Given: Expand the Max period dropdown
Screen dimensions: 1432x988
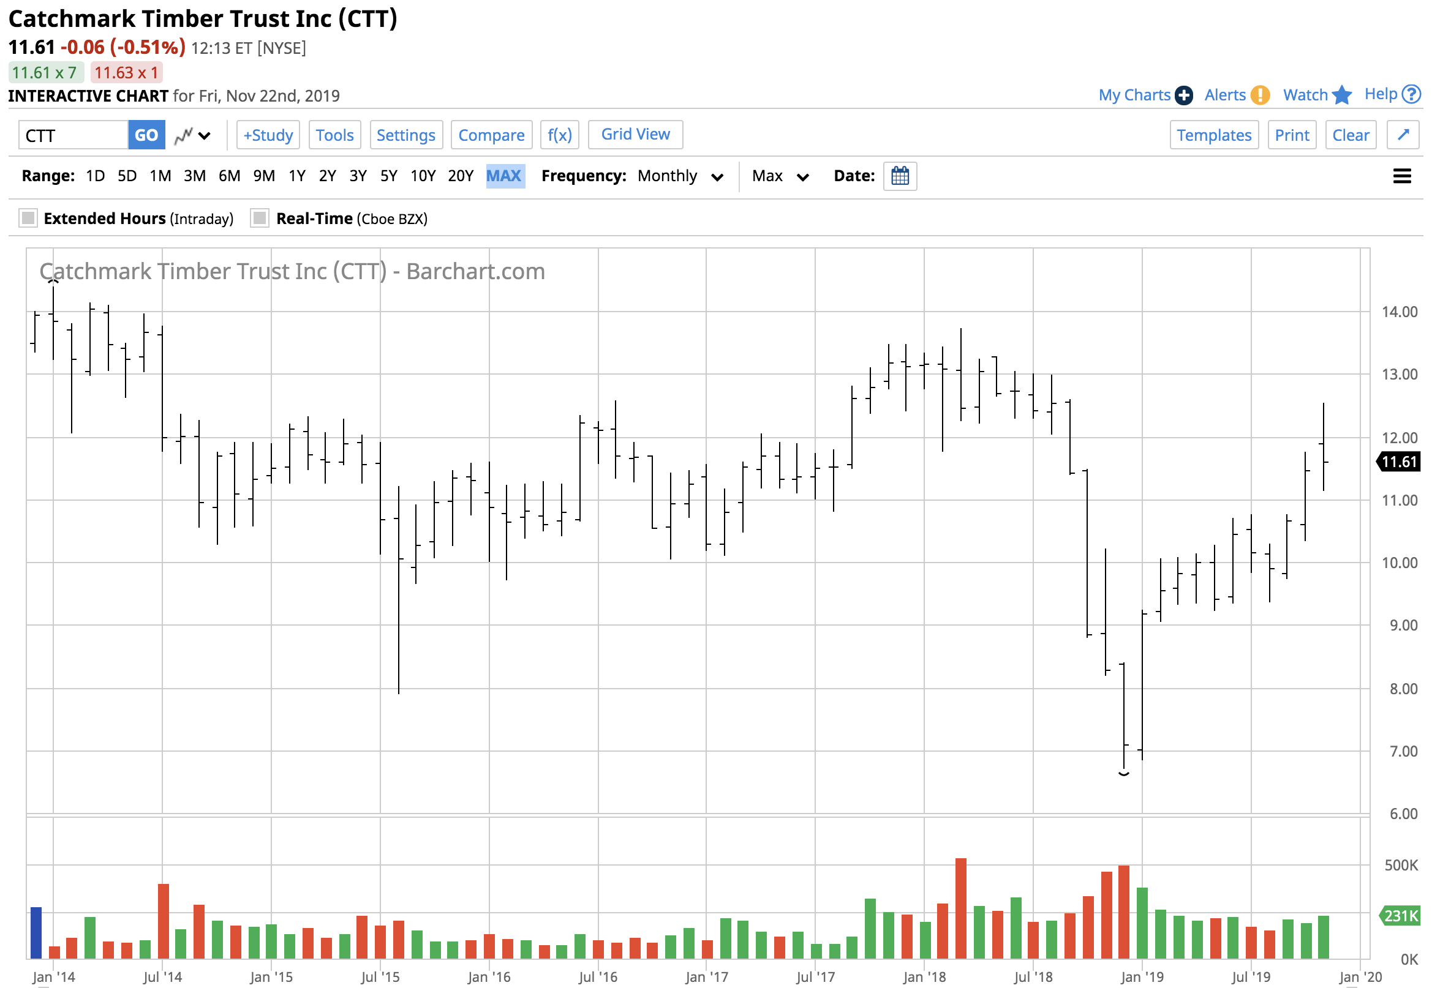Looking at the screenshot, I should pyautogui.click(x=780, y=176).
